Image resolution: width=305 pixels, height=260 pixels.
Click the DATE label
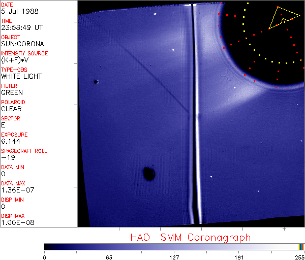point(7,5)
